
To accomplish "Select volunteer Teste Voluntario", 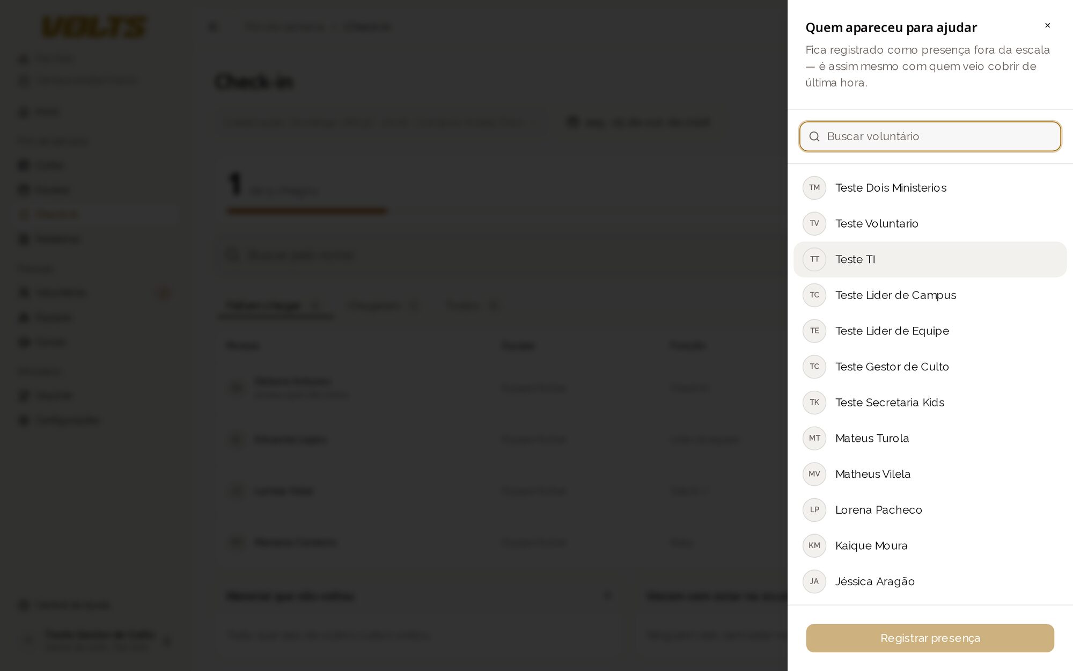I will 930,223.
